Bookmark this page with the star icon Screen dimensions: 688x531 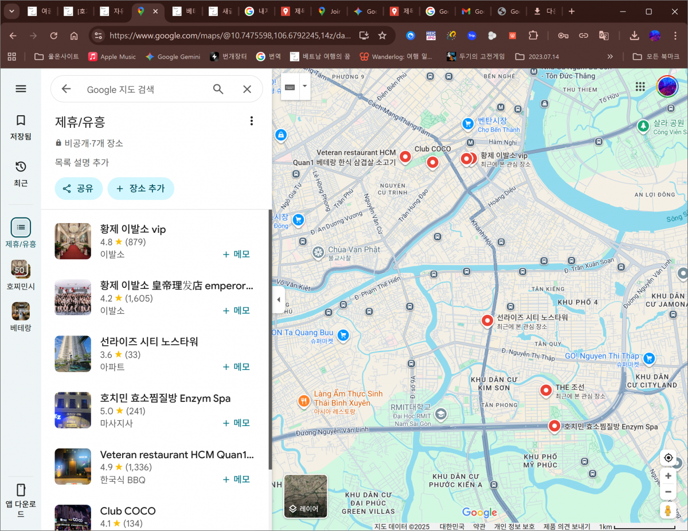coord(382,36)
